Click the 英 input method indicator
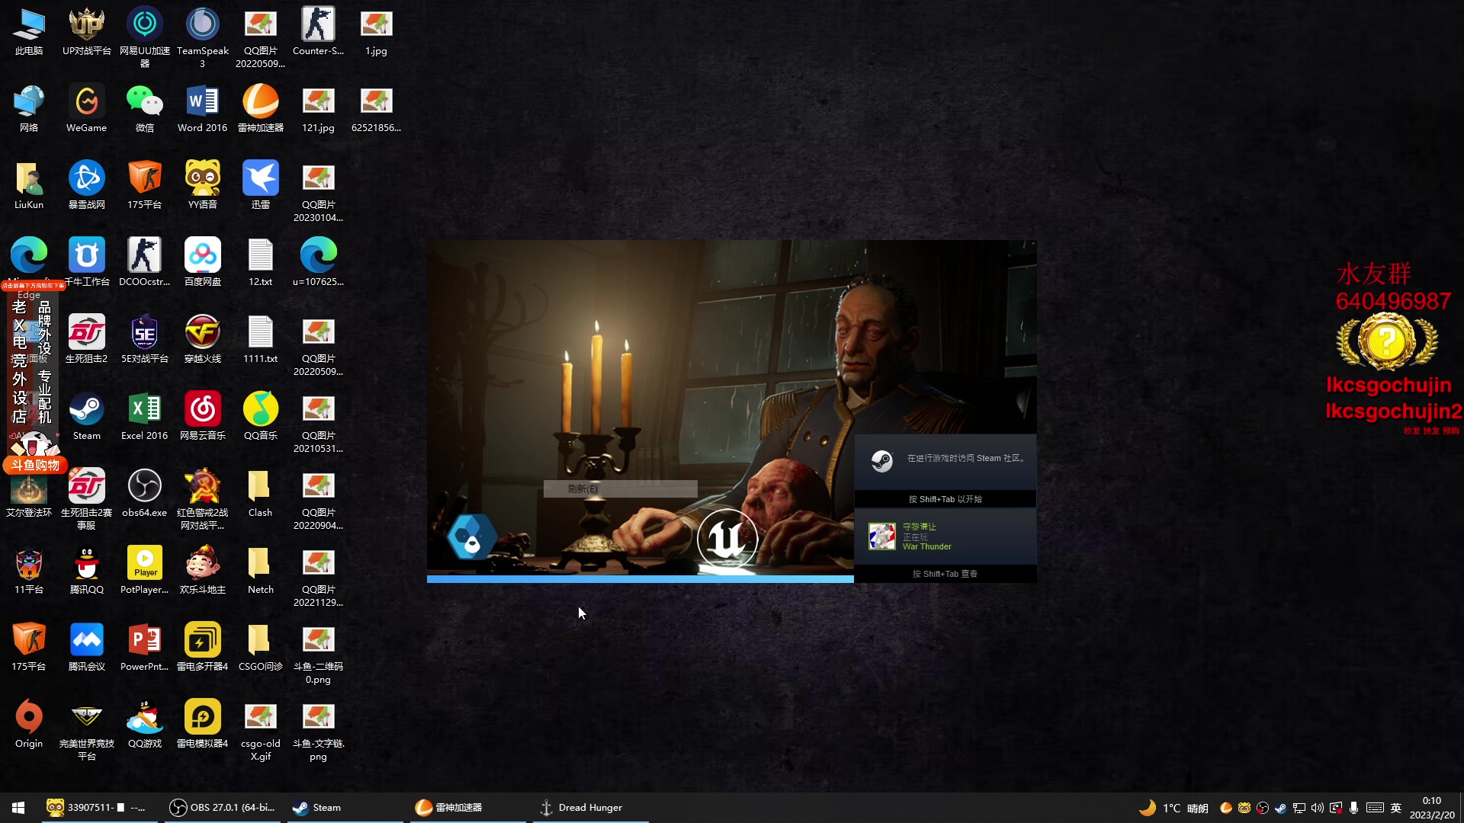The width and height of the screenshot is (1464, 823). coord(1396,808)
